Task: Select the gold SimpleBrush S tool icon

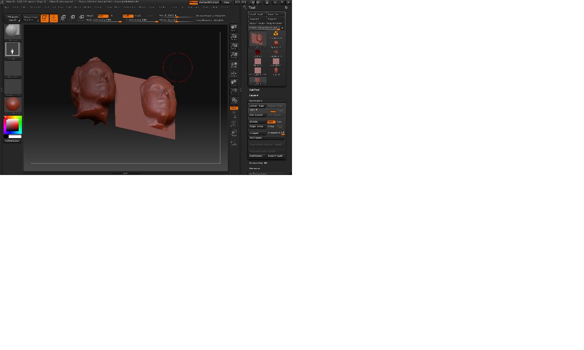Action: point(276,34)
